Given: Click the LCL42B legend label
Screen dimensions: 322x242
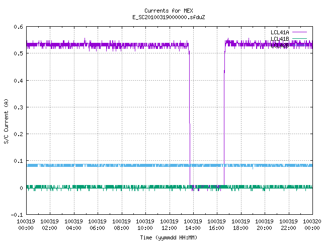Looking at the screenshot, I should [280, 45].
